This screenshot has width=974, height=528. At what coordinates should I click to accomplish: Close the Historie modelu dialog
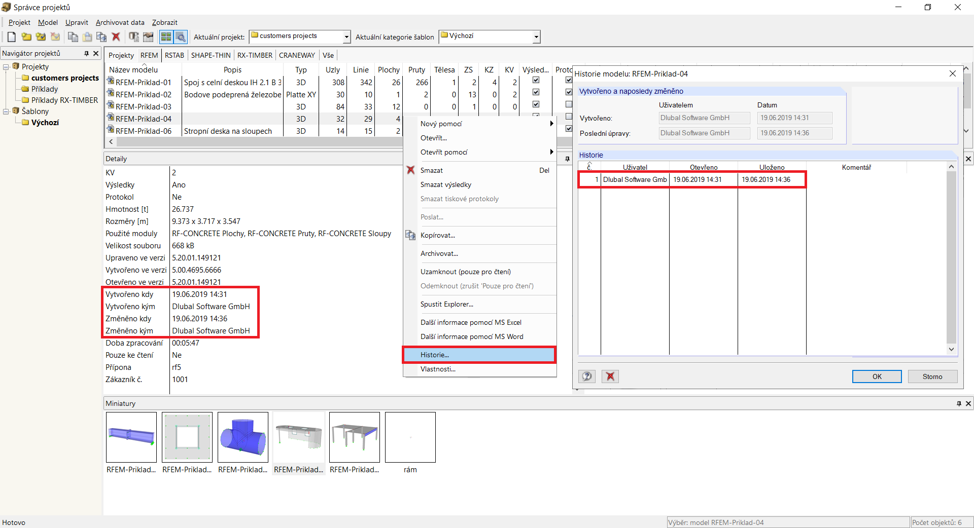coord(953,73)
